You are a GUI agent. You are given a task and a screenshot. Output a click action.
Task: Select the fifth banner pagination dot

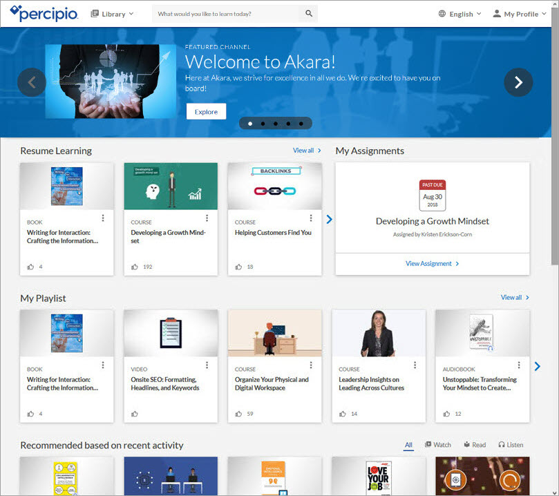(x=301, y=124)
